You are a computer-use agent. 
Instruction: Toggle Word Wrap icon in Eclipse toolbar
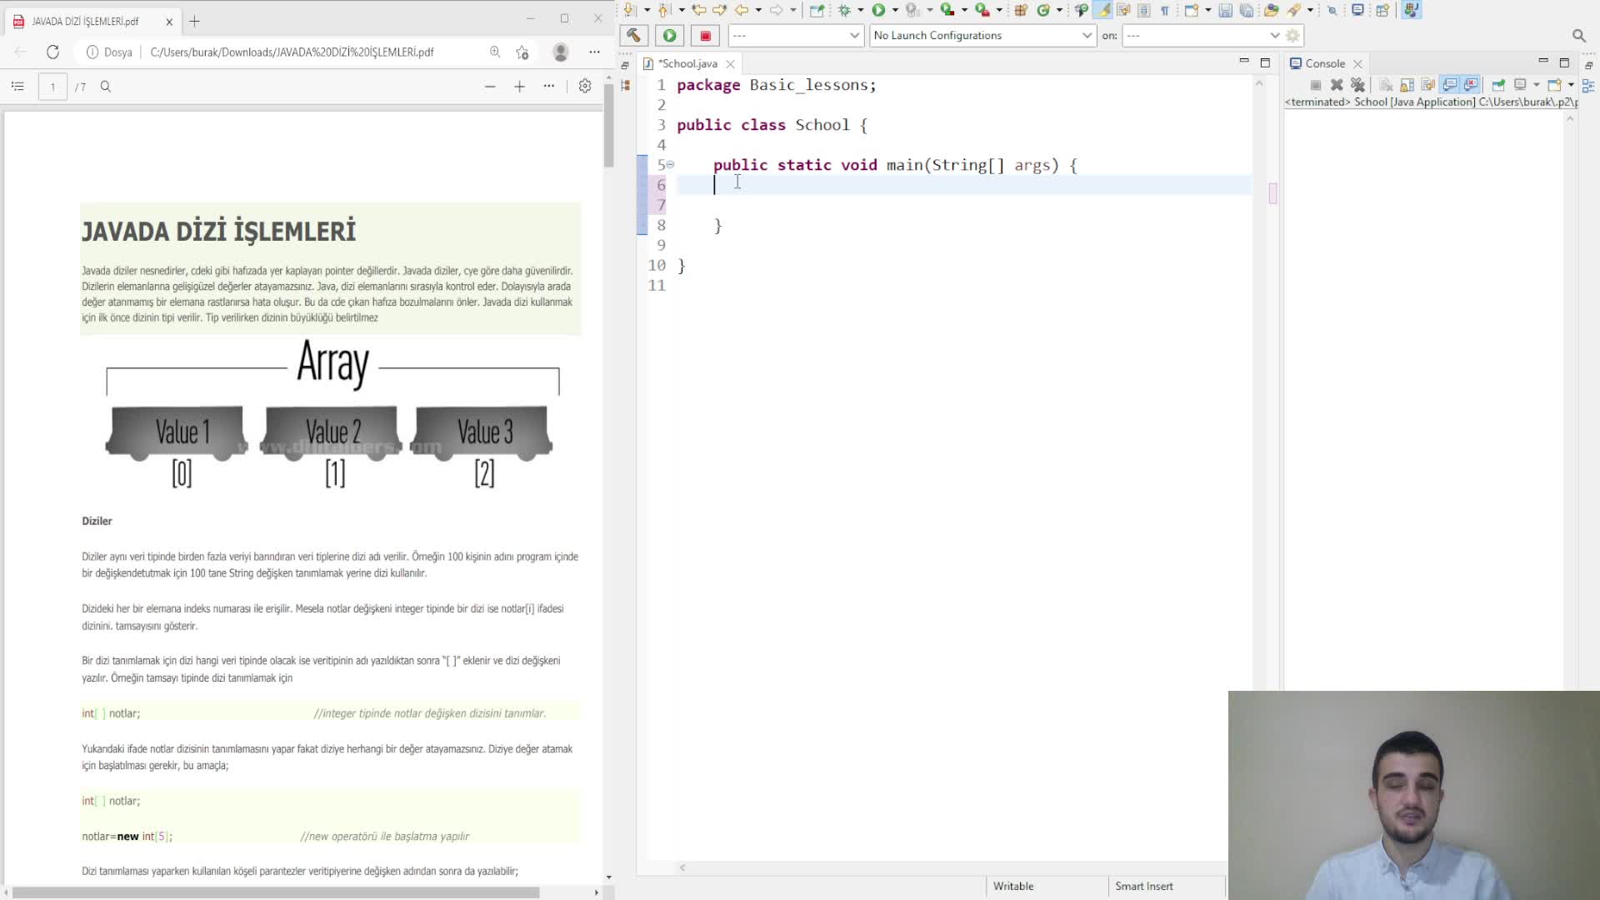[1123, 10]
